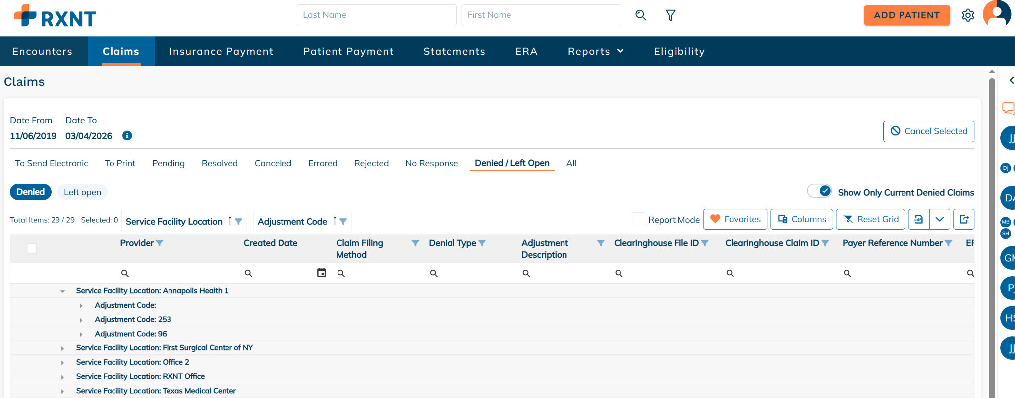Collapse the Annapolis Health 1 group
The height and width of the screenshot is (398, 1015).
click(63, 291)
